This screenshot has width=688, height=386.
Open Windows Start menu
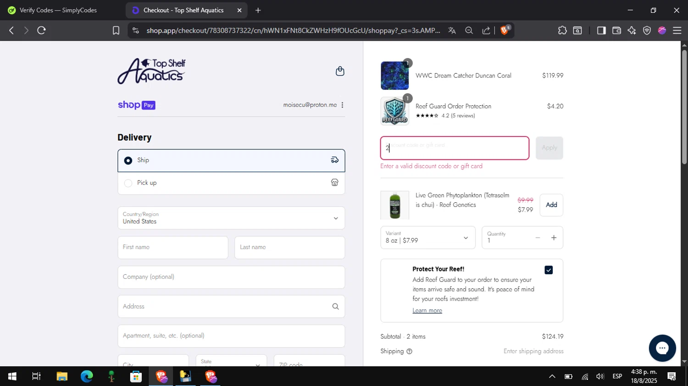[12, 376]
